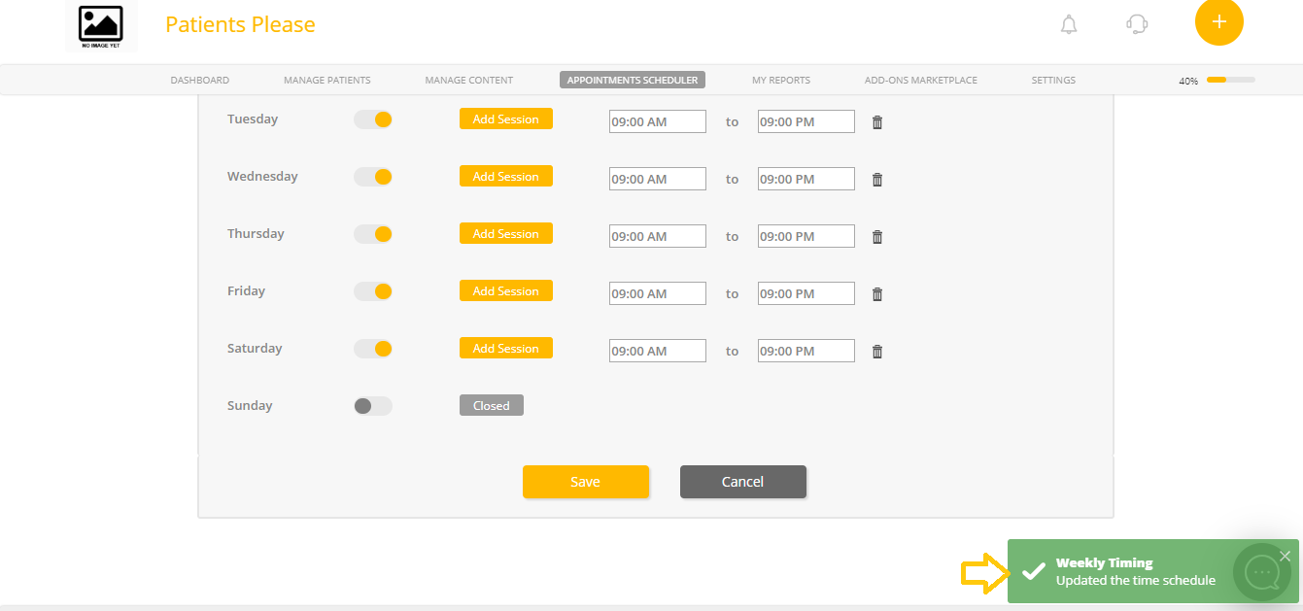Open Manage Content tab

click(469, 80)
